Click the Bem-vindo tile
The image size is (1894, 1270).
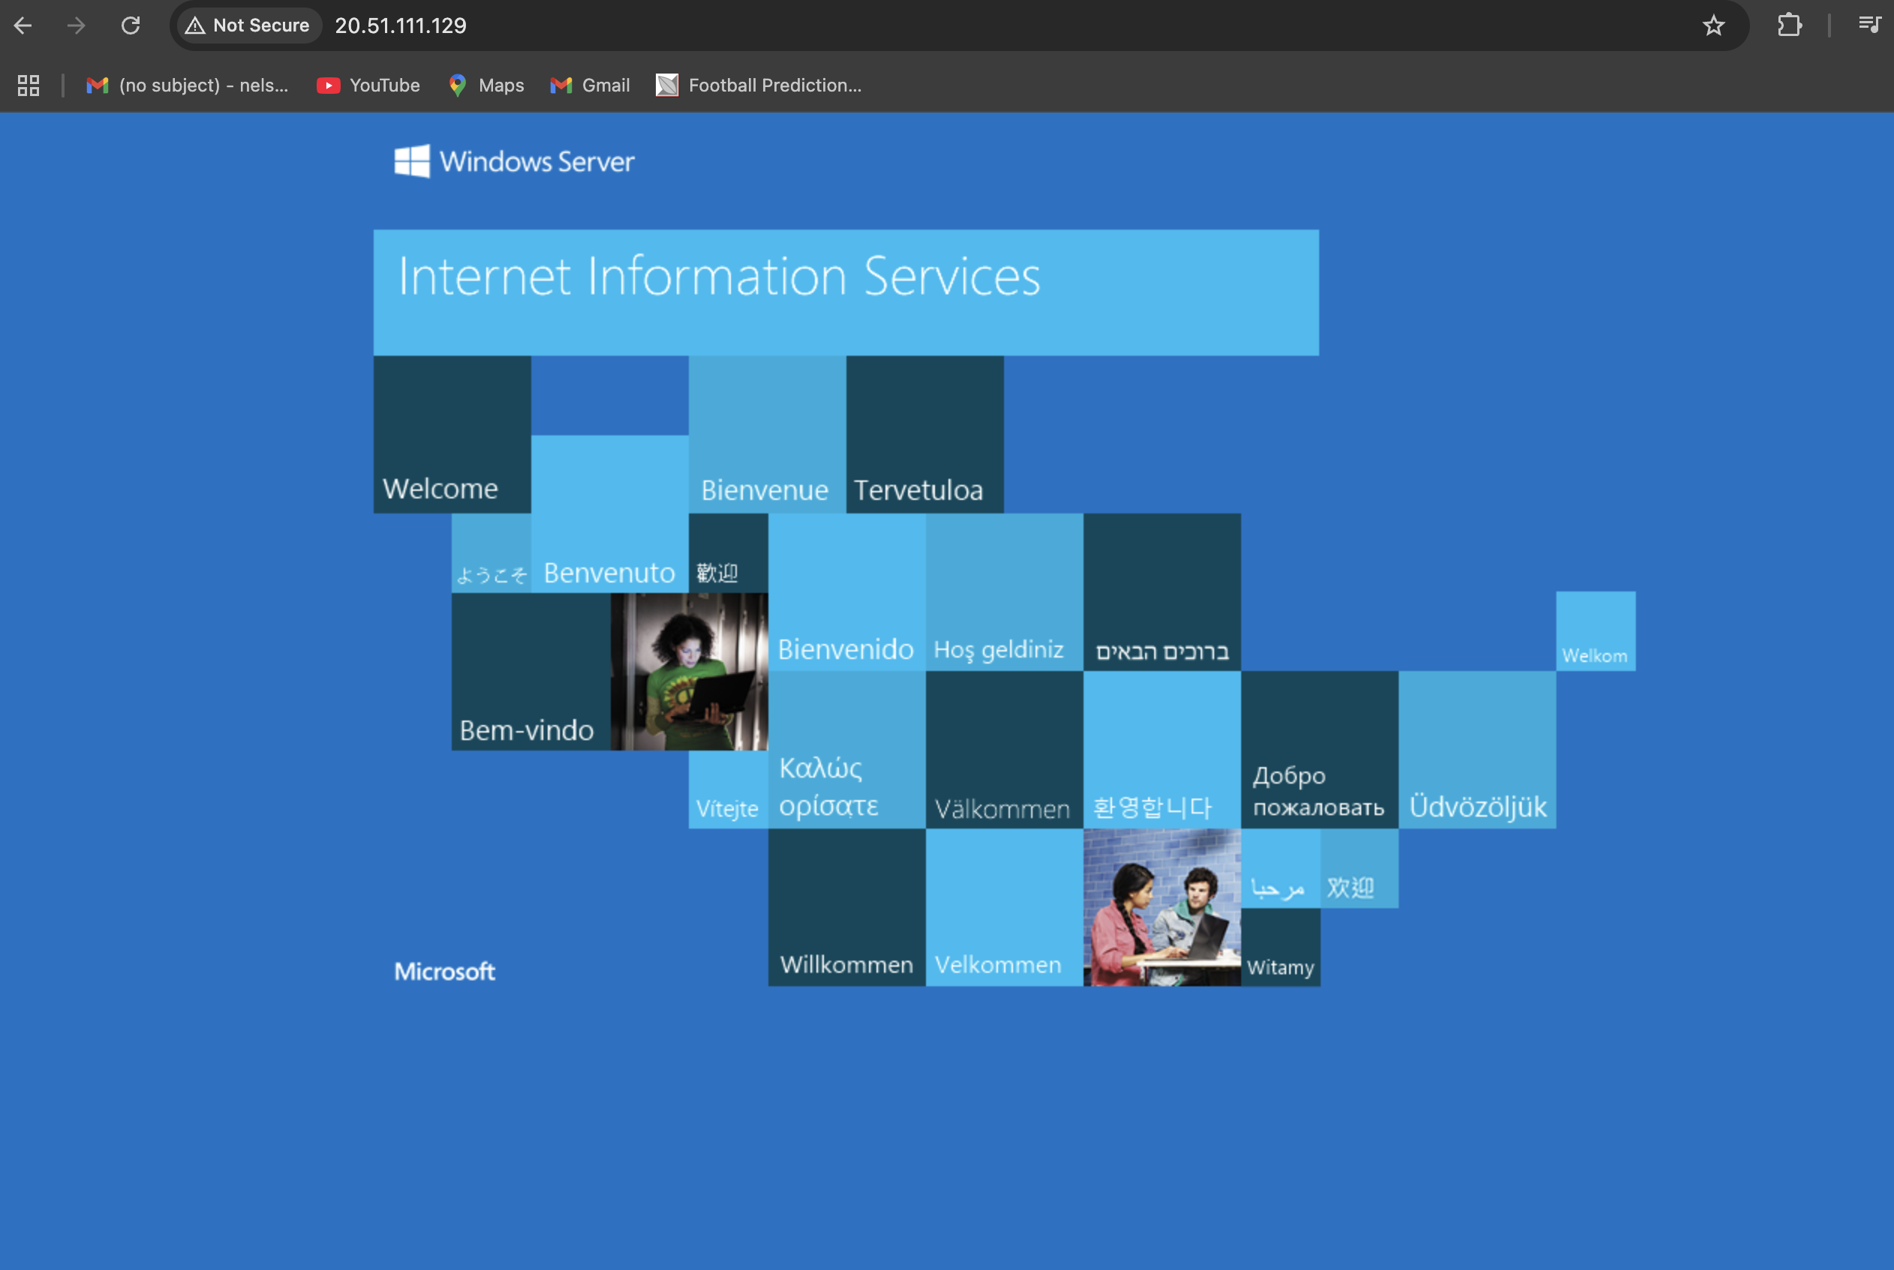click(x=531, y=672)
